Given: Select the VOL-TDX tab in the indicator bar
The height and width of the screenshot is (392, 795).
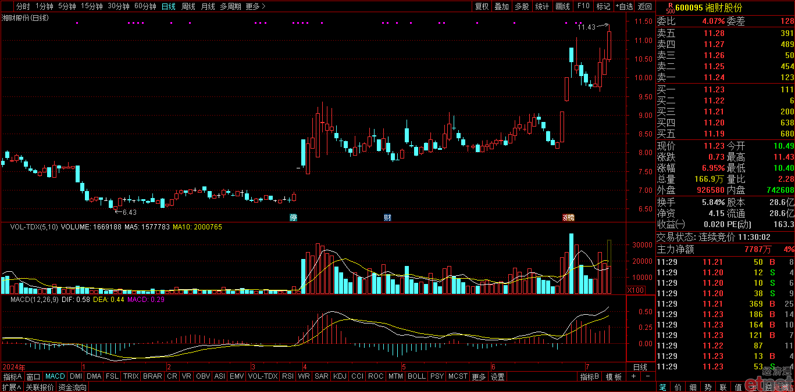Looking at the screenshot, I should 263,377.
